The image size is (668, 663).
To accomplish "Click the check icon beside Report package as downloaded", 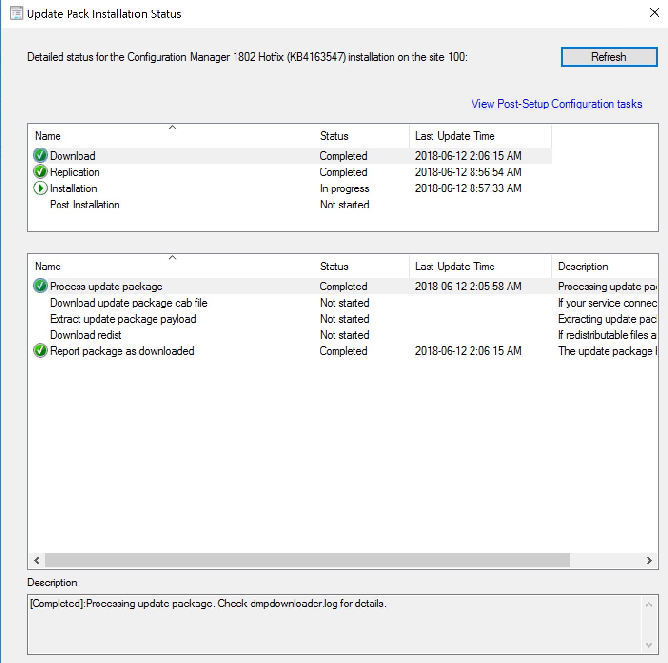I will 40,351.
